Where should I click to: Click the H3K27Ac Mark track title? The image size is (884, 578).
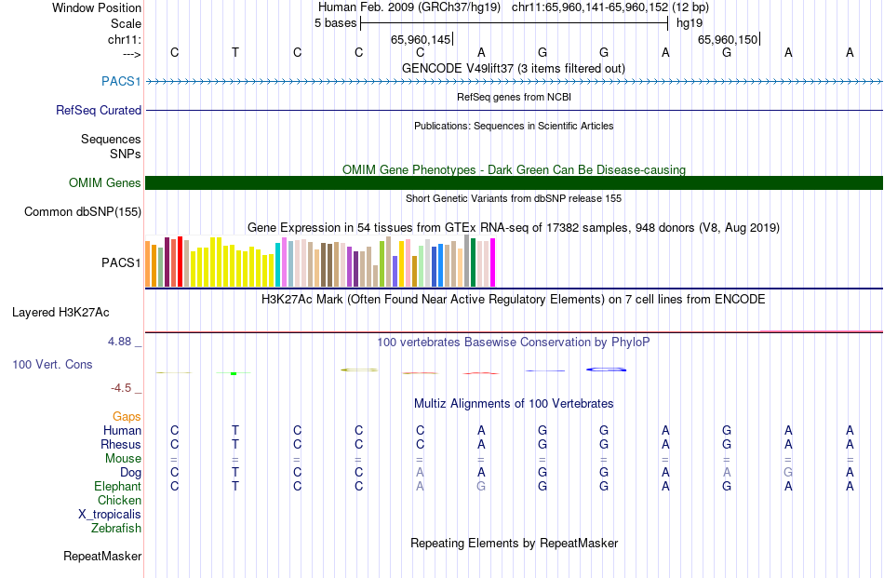[x=513, y=300]
